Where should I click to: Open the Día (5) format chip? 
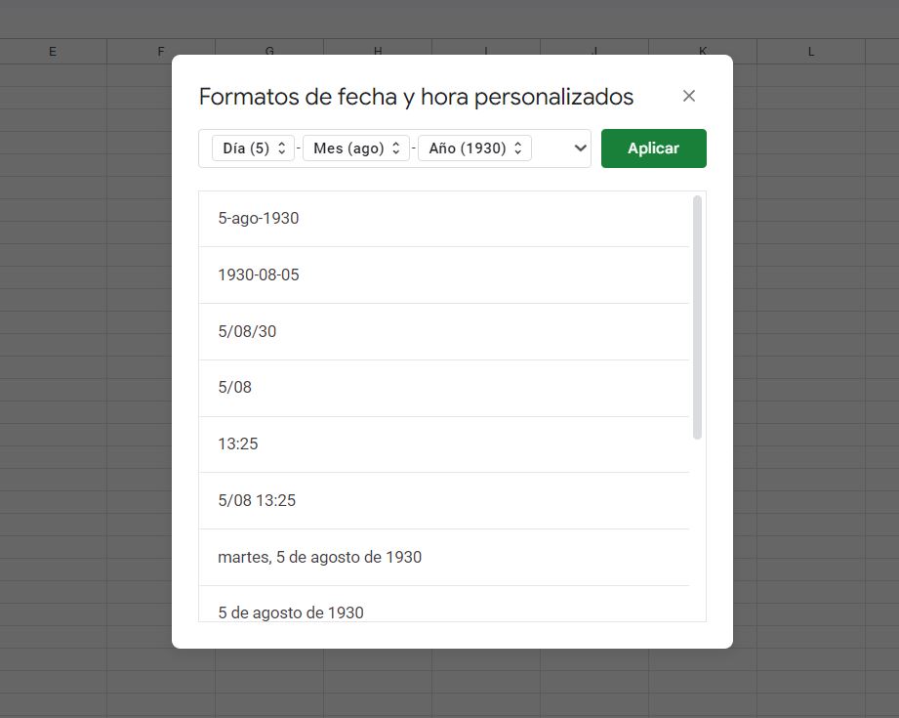[253, 148]
